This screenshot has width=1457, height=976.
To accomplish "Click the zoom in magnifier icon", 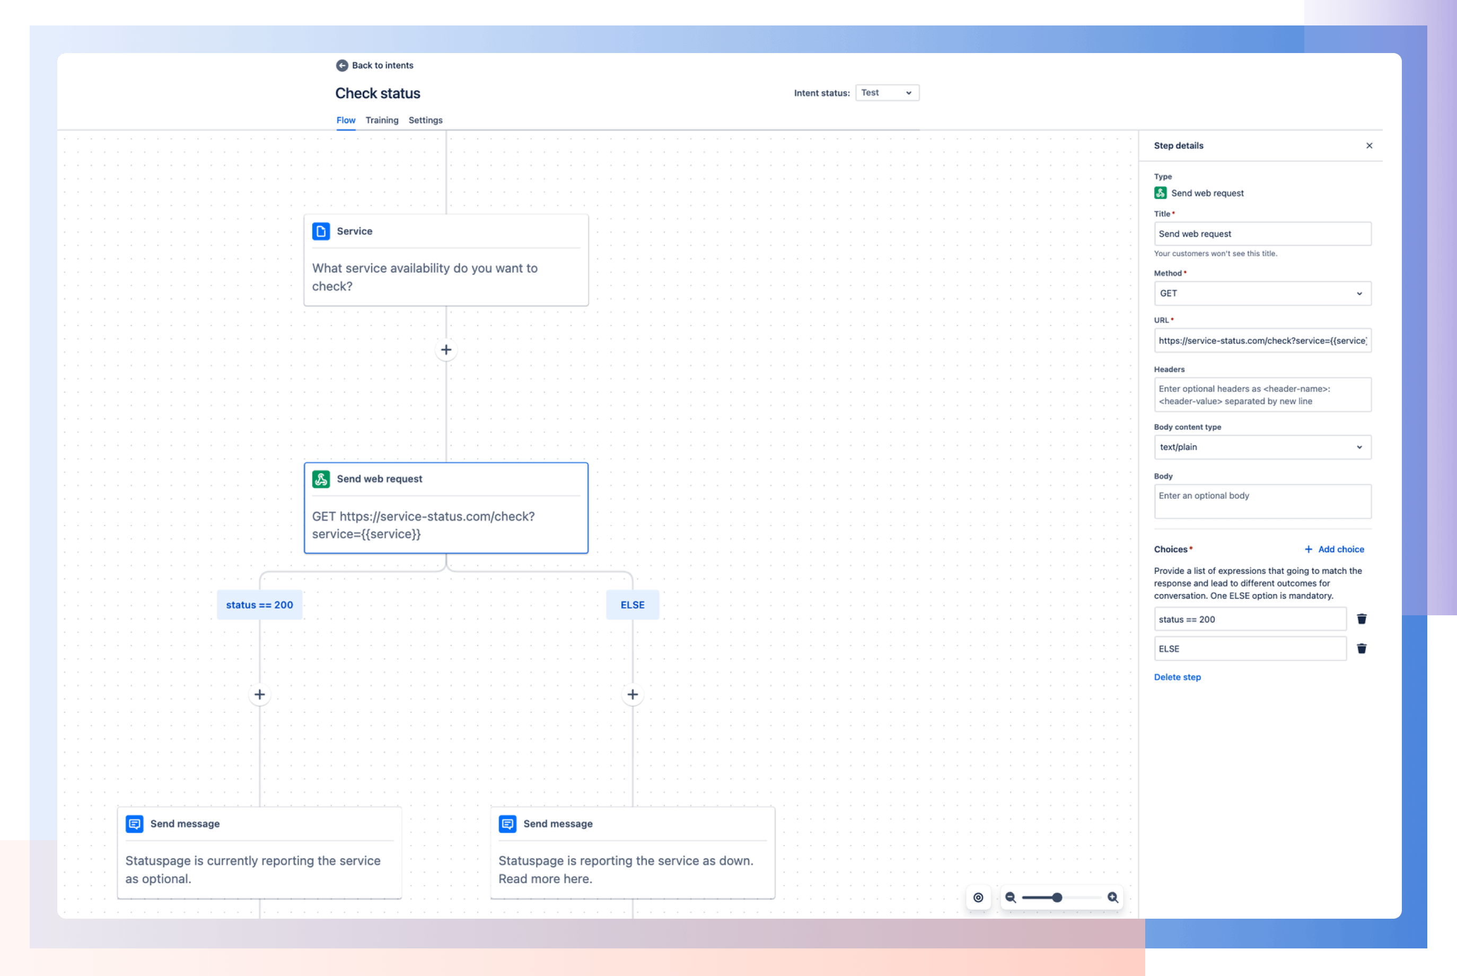I will (1112, 896).
